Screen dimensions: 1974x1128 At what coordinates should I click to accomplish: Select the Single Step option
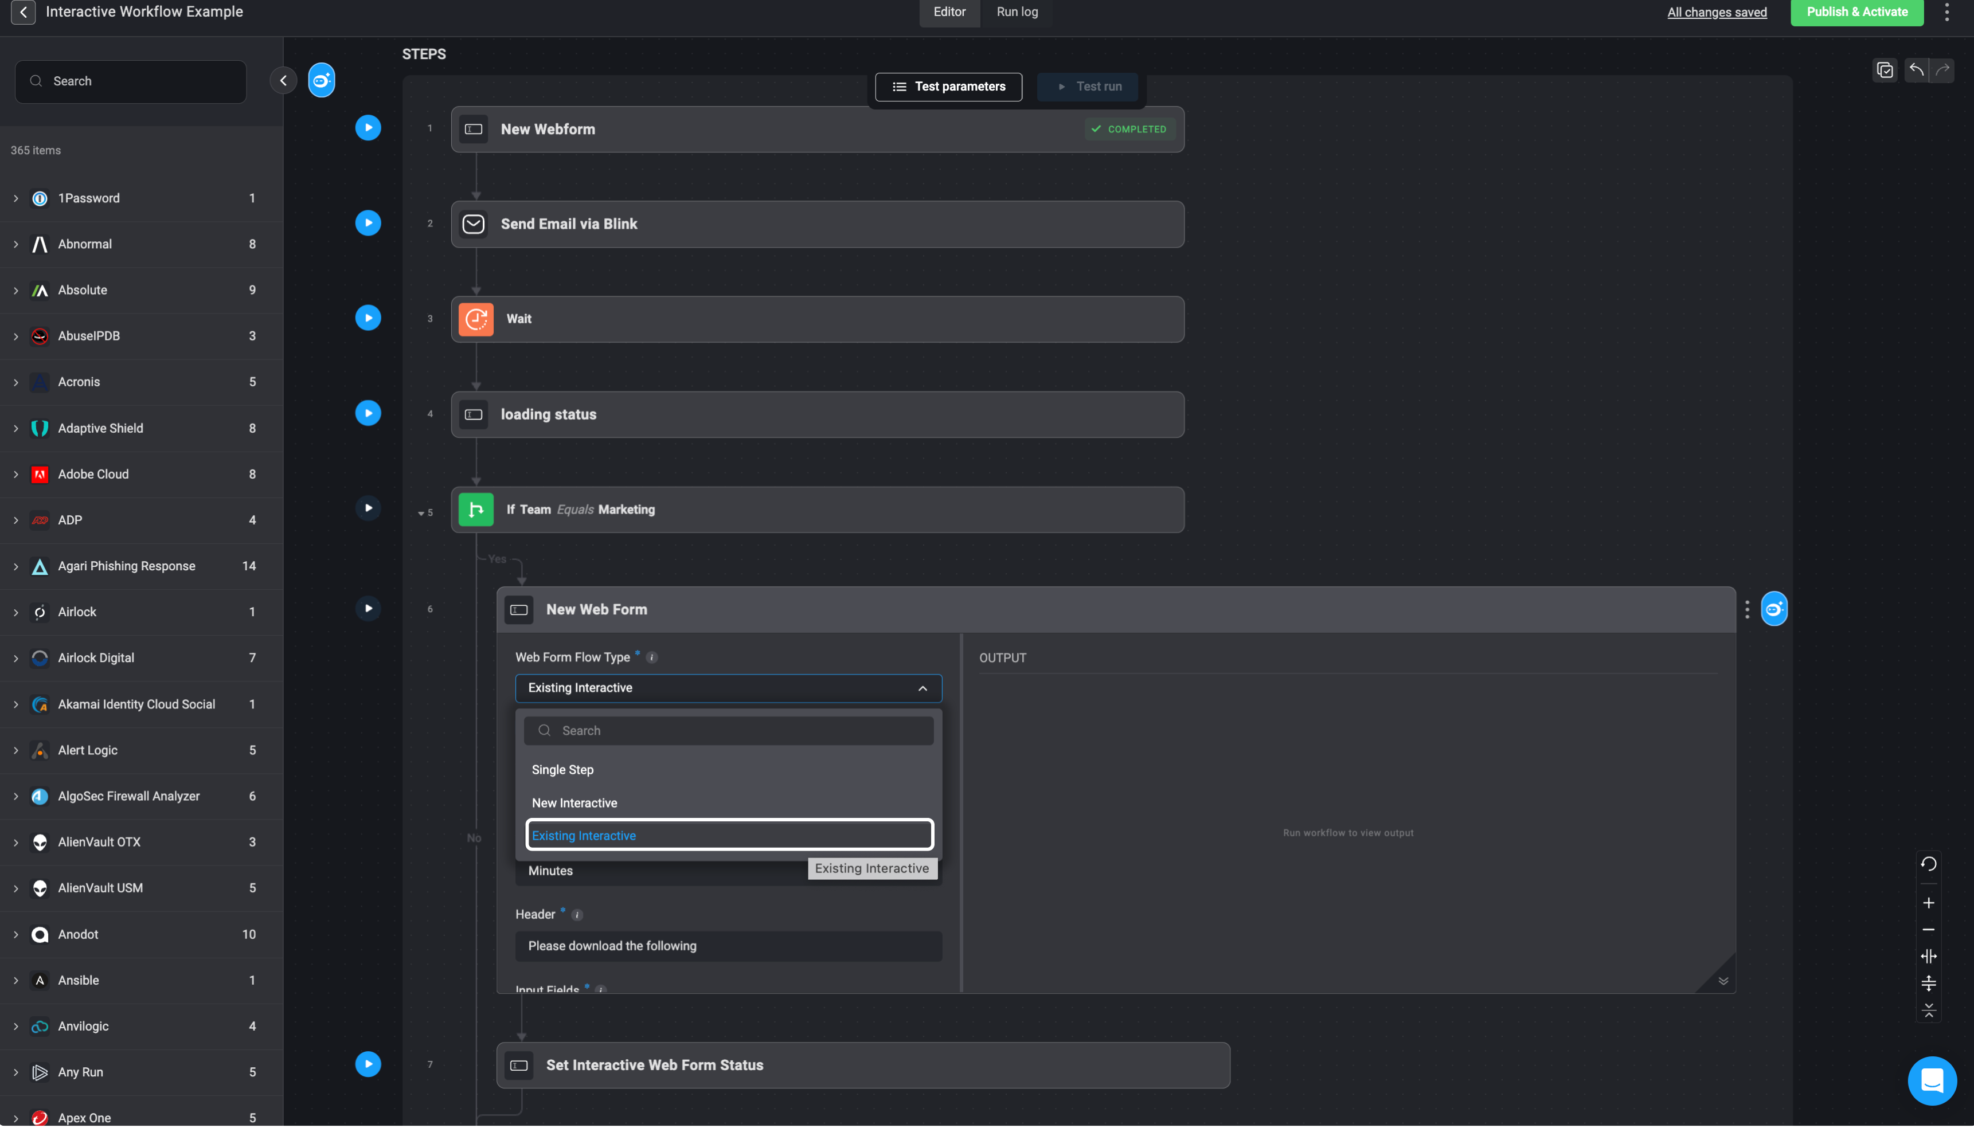click(562, 769)
